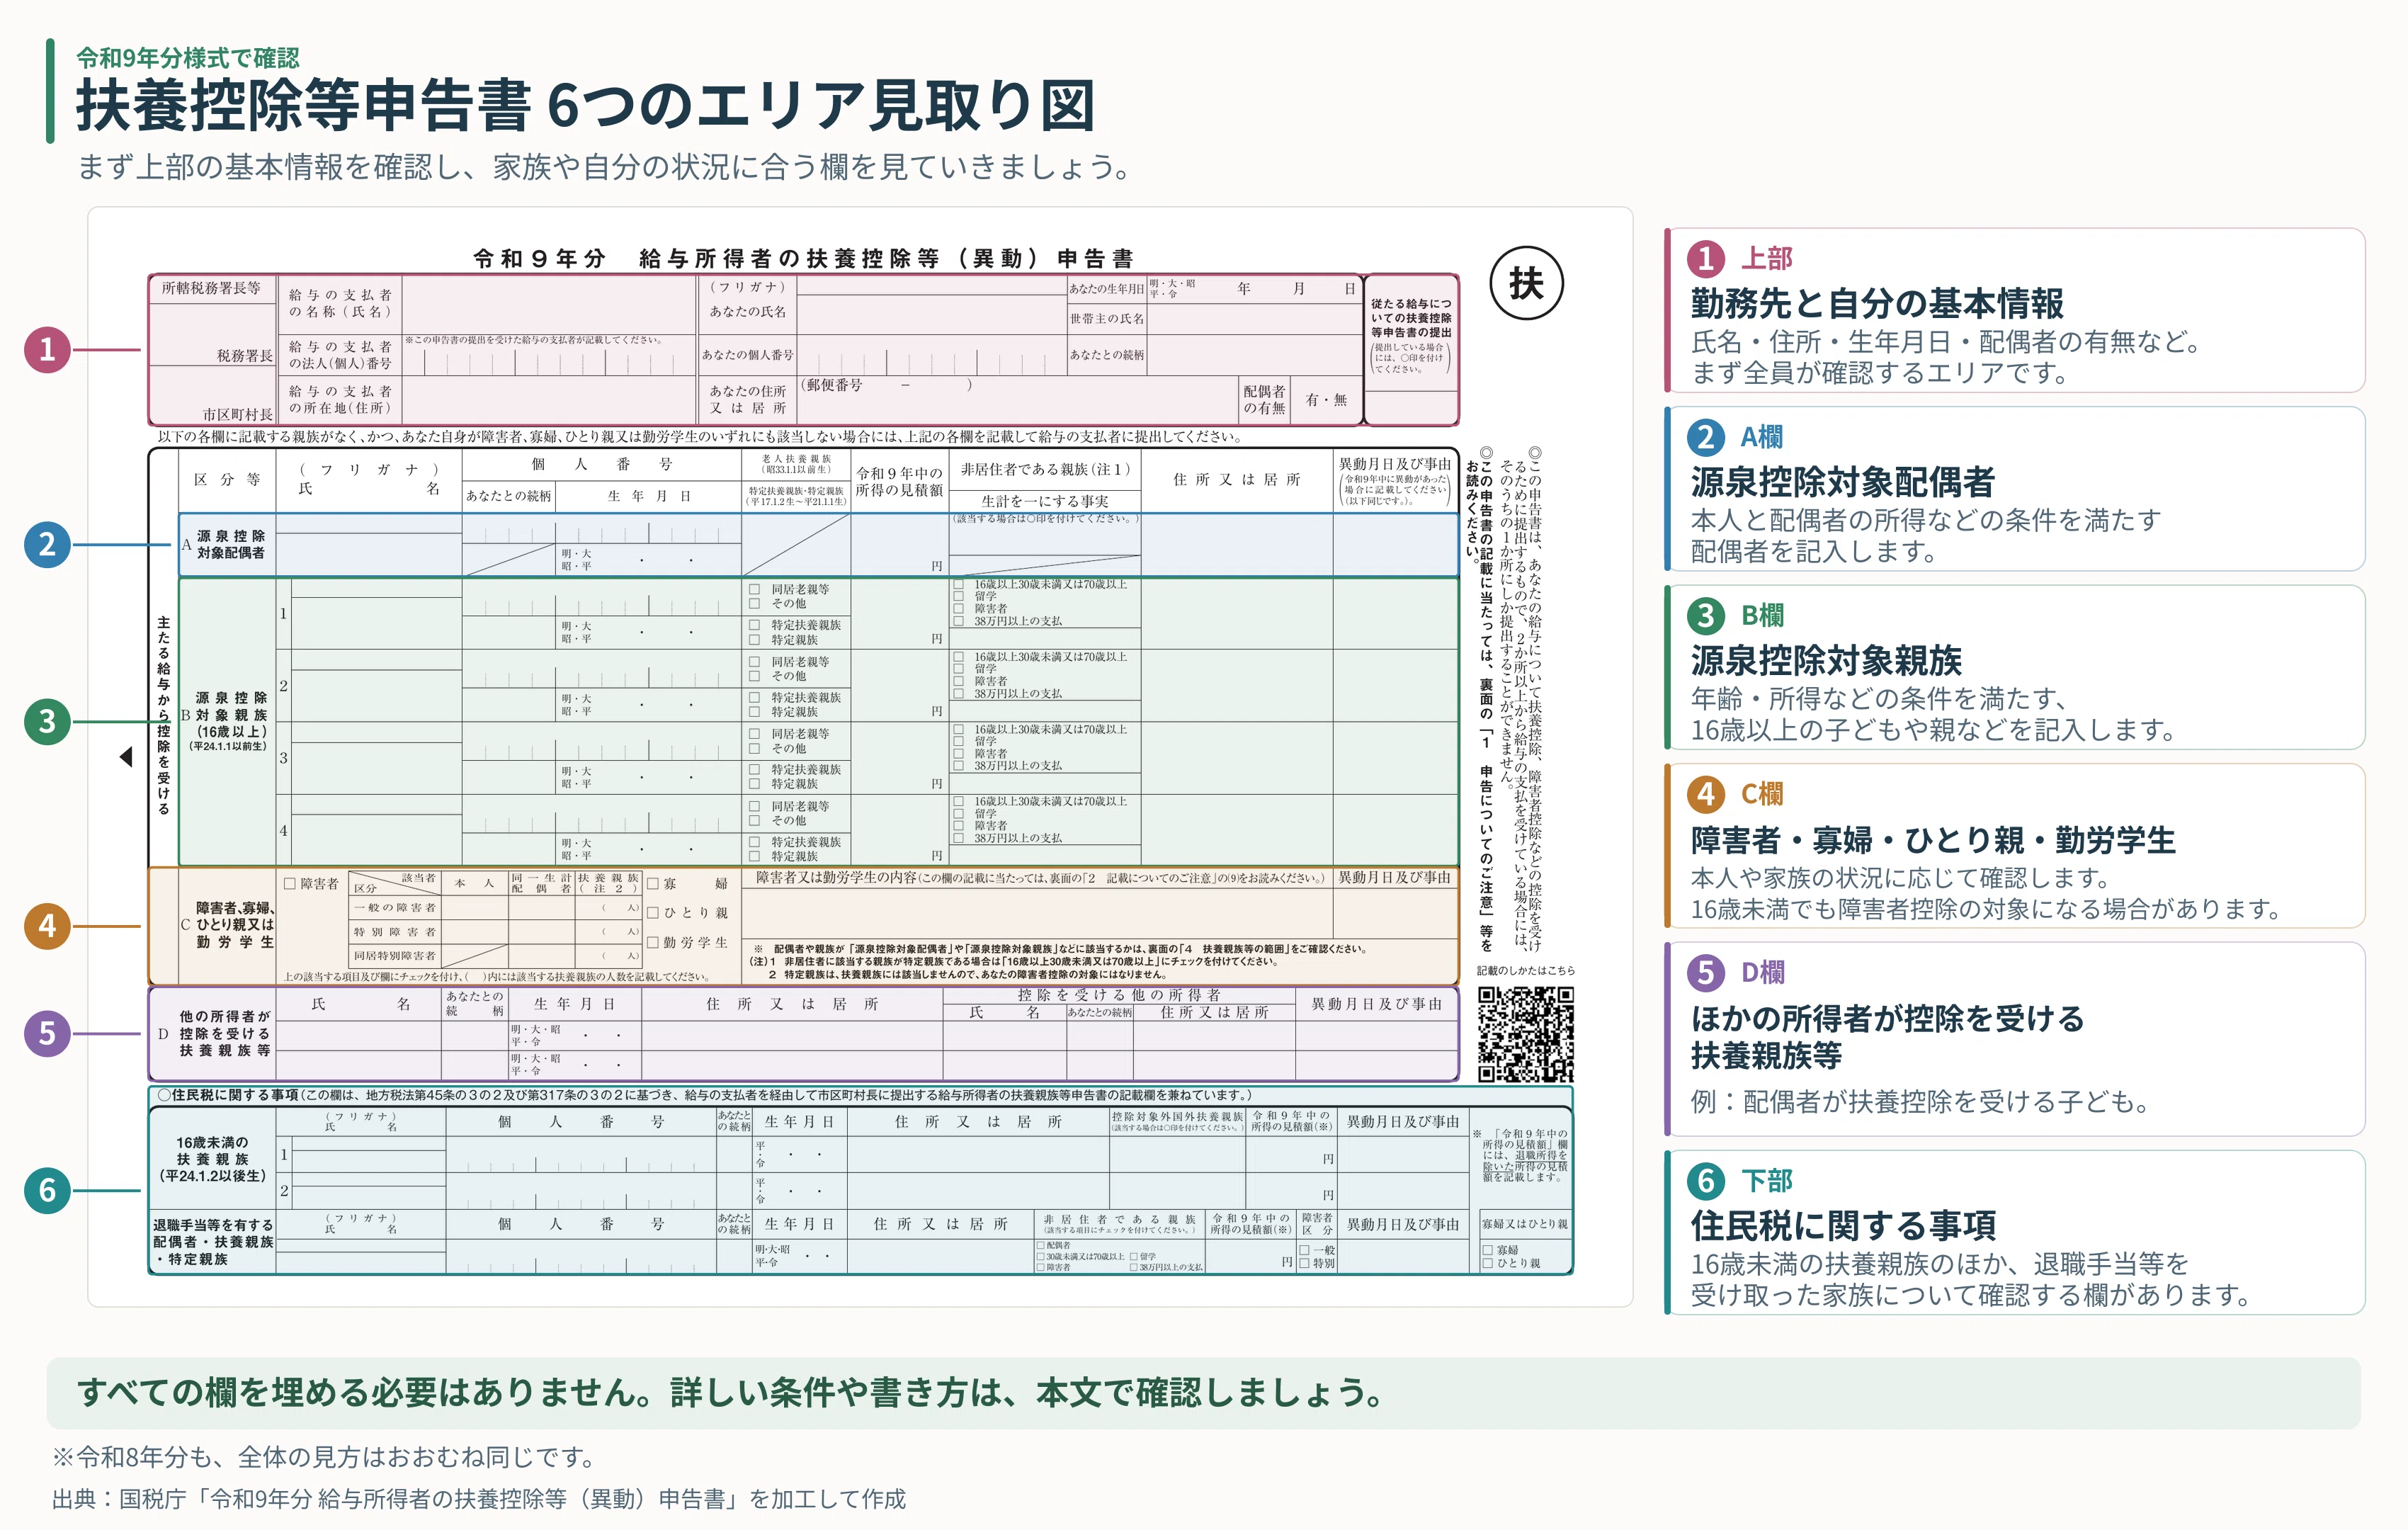Click the あなたの住所又は居所 field
This screenshot has height=1530, width=2408.
1017,400
